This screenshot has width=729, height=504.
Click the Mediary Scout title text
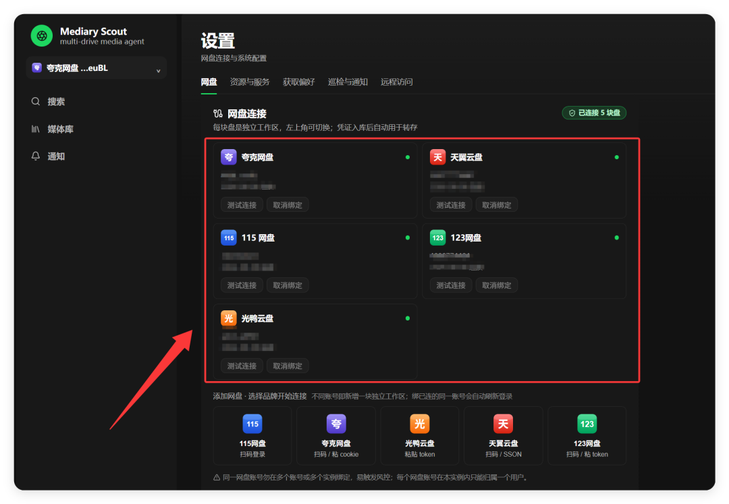coord(93,32)
